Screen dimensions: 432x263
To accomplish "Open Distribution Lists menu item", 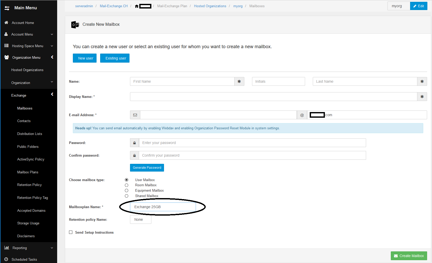I will [x=30, y=134].
